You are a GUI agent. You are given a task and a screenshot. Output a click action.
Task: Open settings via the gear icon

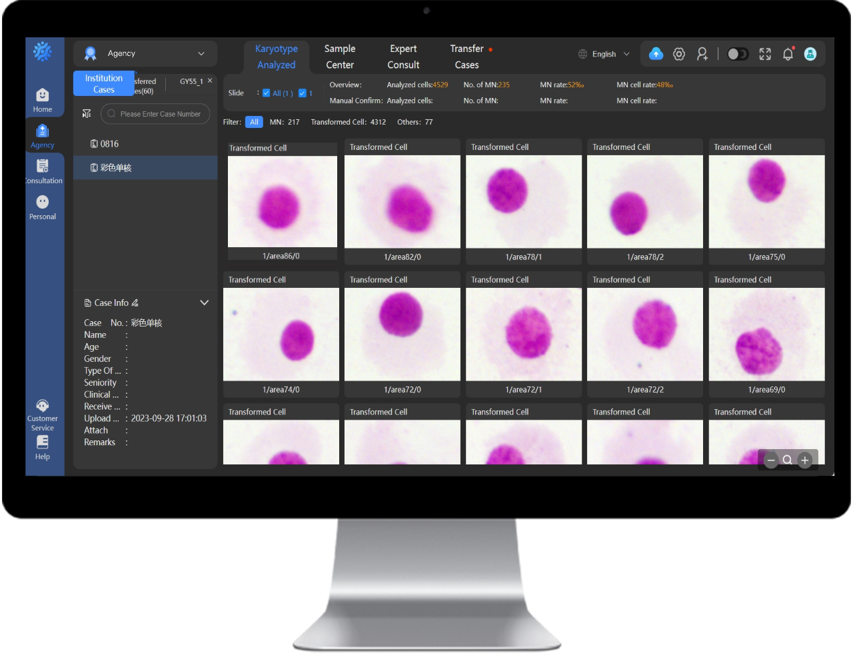coord(678,54)
